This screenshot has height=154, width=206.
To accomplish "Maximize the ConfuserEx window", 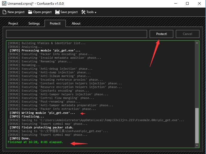I will pyautogui.click(x=187, y=4).
